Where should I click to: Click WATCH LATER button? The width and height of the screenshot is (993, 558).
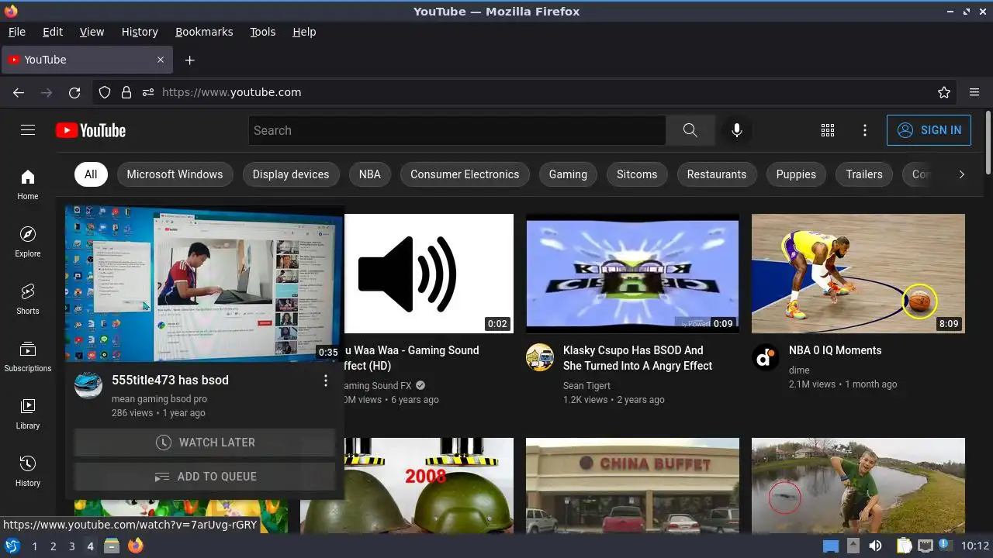click(205, 443)
